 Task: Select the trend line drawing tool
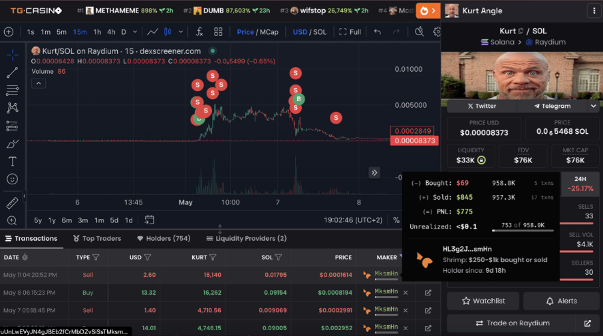pos(13,73)
